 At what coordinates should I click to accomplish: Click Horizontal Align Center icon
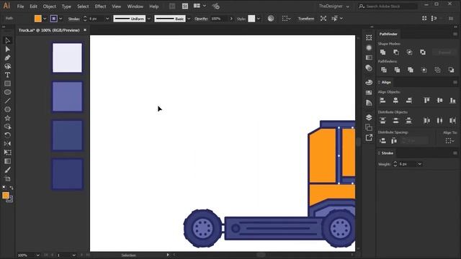(395, 101)
